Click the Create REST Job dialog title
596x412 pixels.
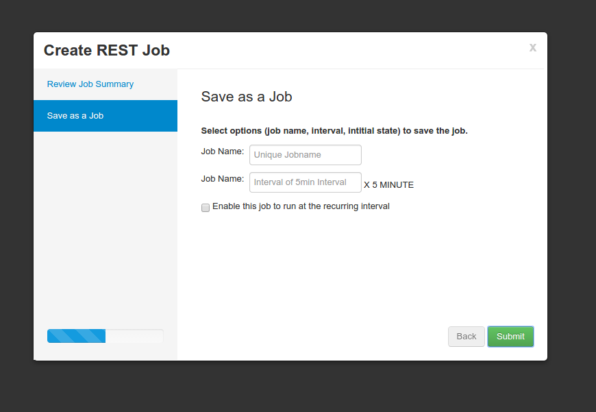(x=107, y=50)
